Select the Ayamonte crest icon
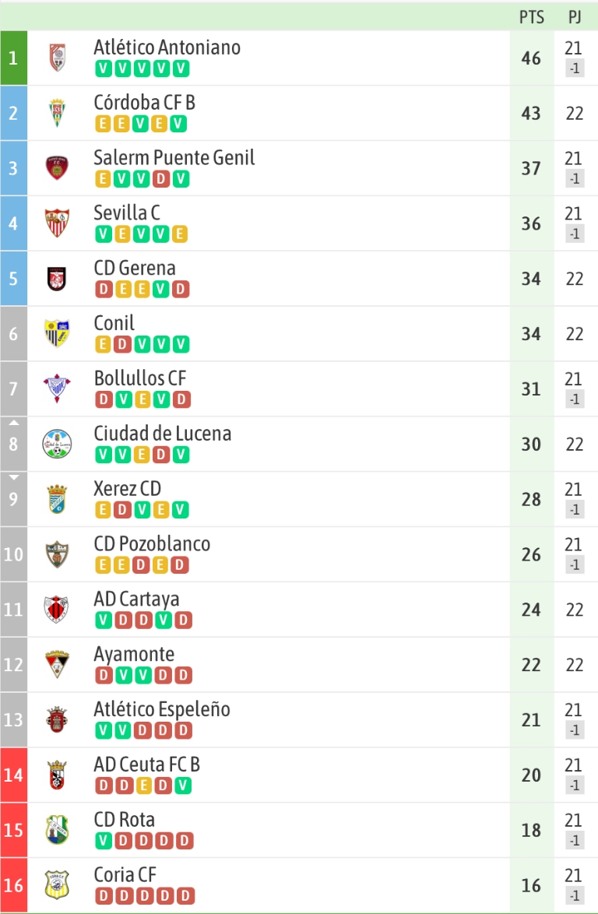The image size is (598, 914). point(57,665)
